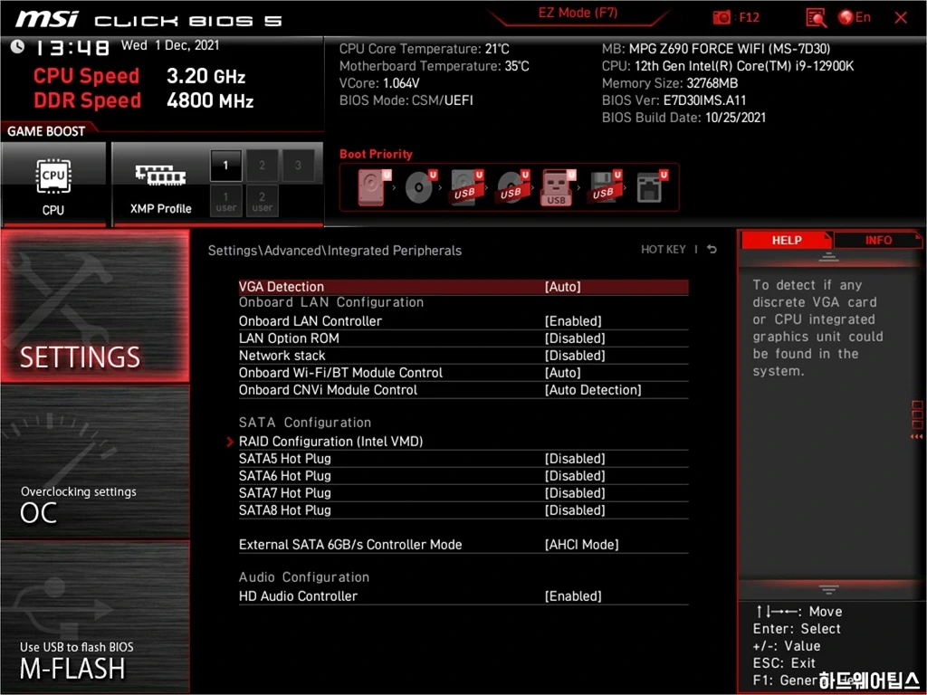Select the USB key boot priority icon
This screenshot has height=695, width=927.
click(x=558, y=187)
